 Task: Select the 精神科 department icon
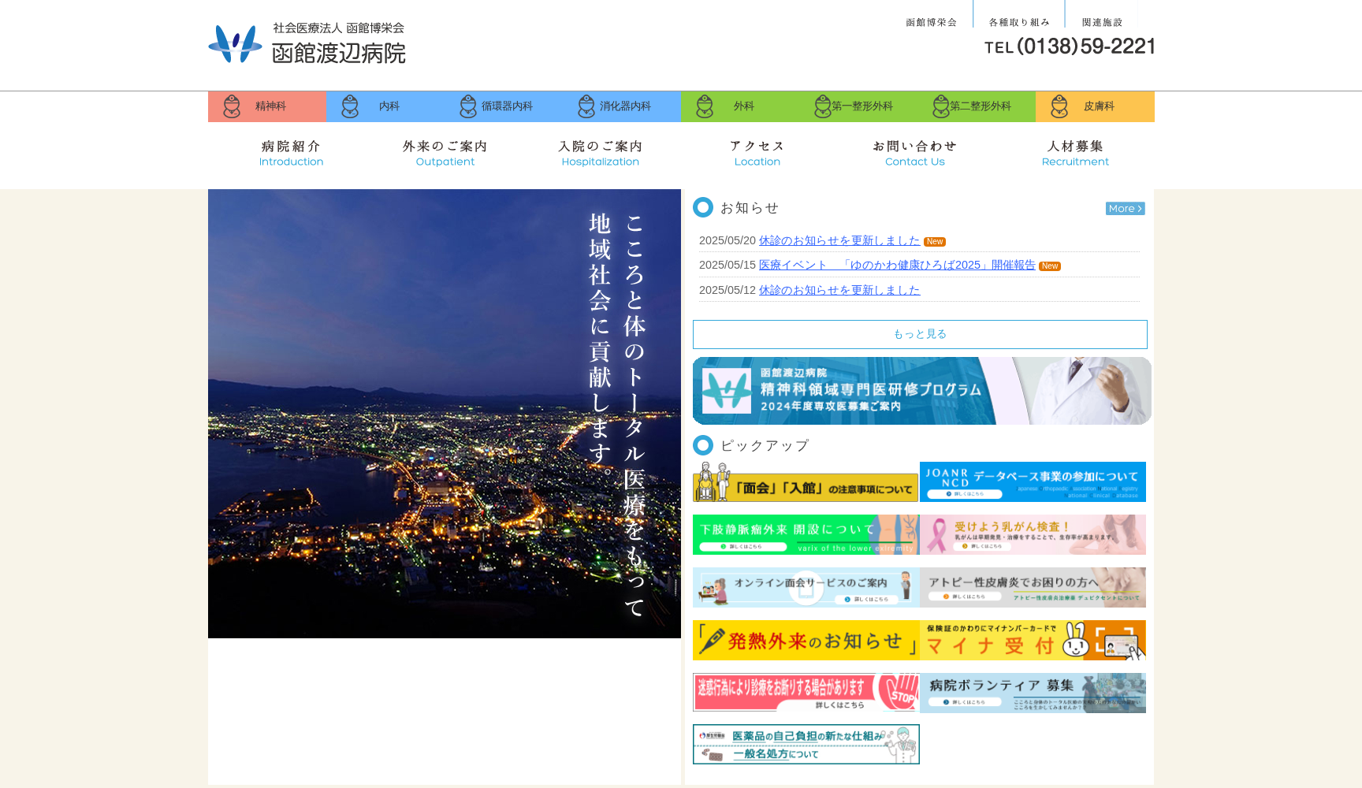[x=233, y=106]
